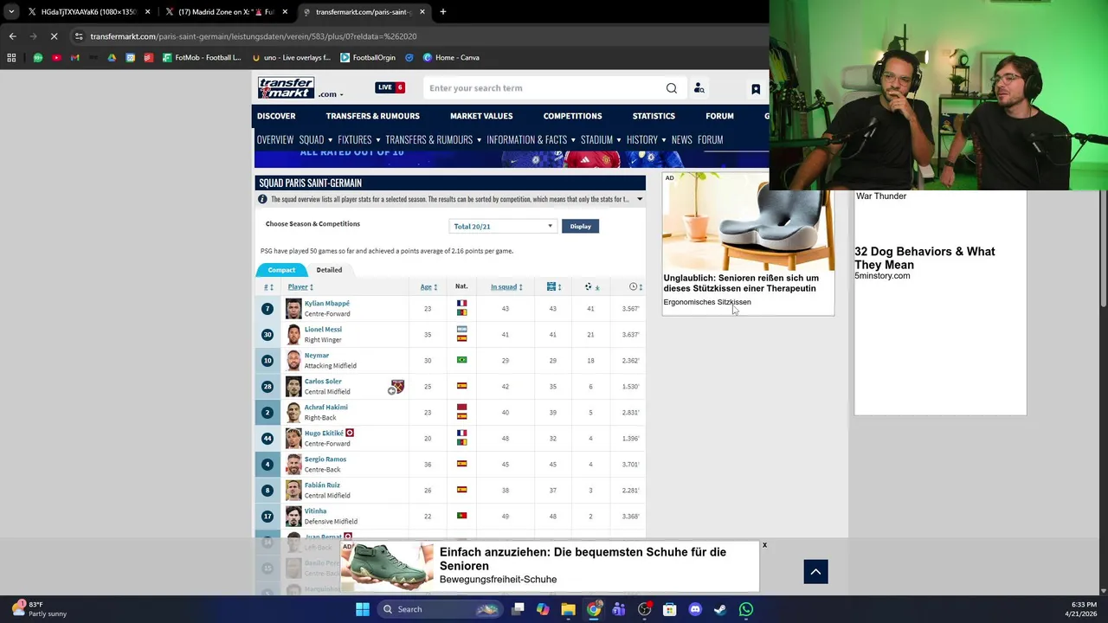Open the Home - Canva bookmark
Image resolution: width=1108 pixels, height=623 pixels.
(x=451, y=57)
